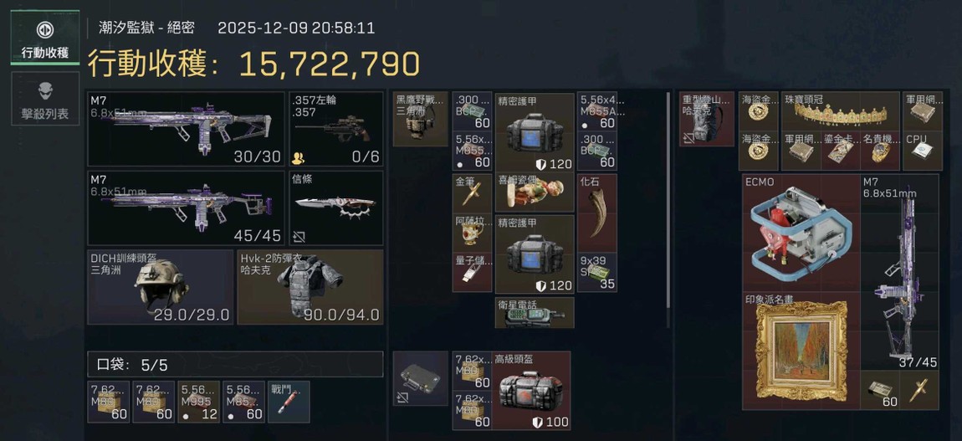The image size is (962, 441).
Task: Select the 重型登山 backpack slot
Action: tap(707, 119)
